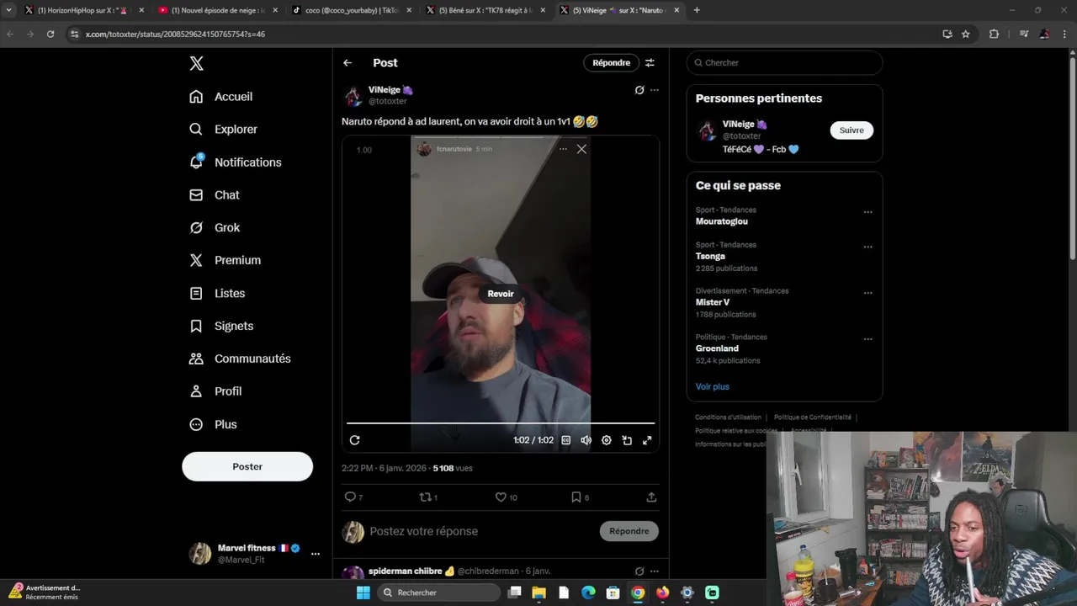Open Chat messages in sidebar

pos(215,195)
